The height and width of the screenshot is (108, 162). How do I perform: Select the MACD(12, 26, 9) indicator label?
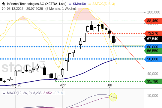click(19, 93)
